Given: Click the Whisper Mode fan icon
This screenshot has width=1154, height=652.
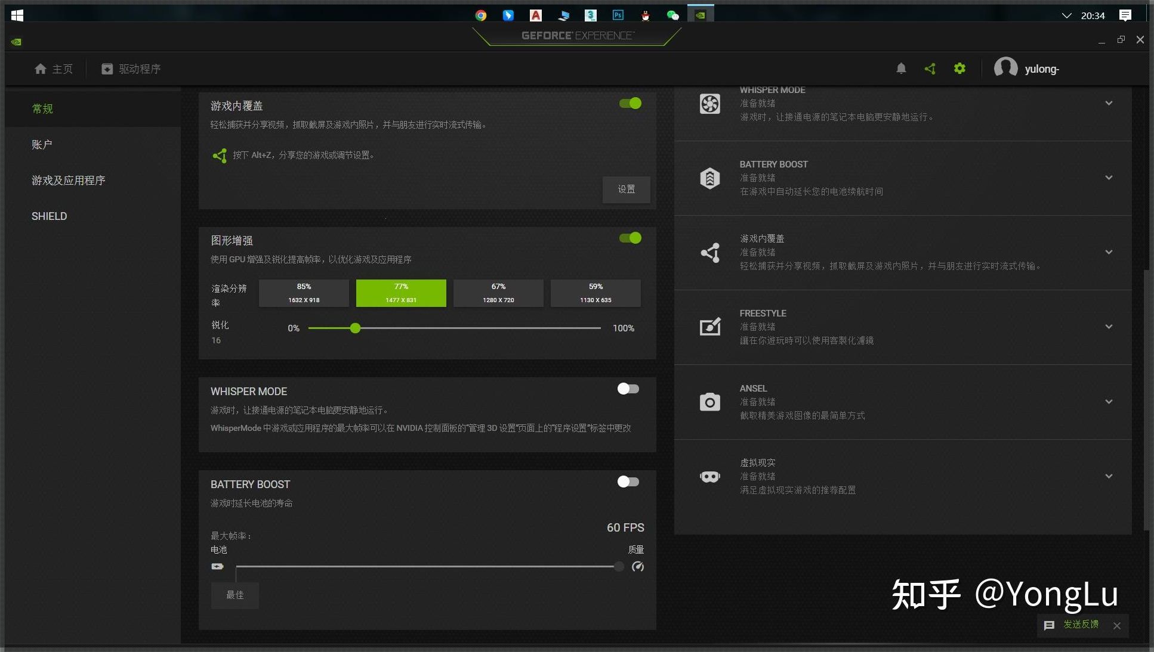Looking at the screenshot, I should [x=710, y=104].
